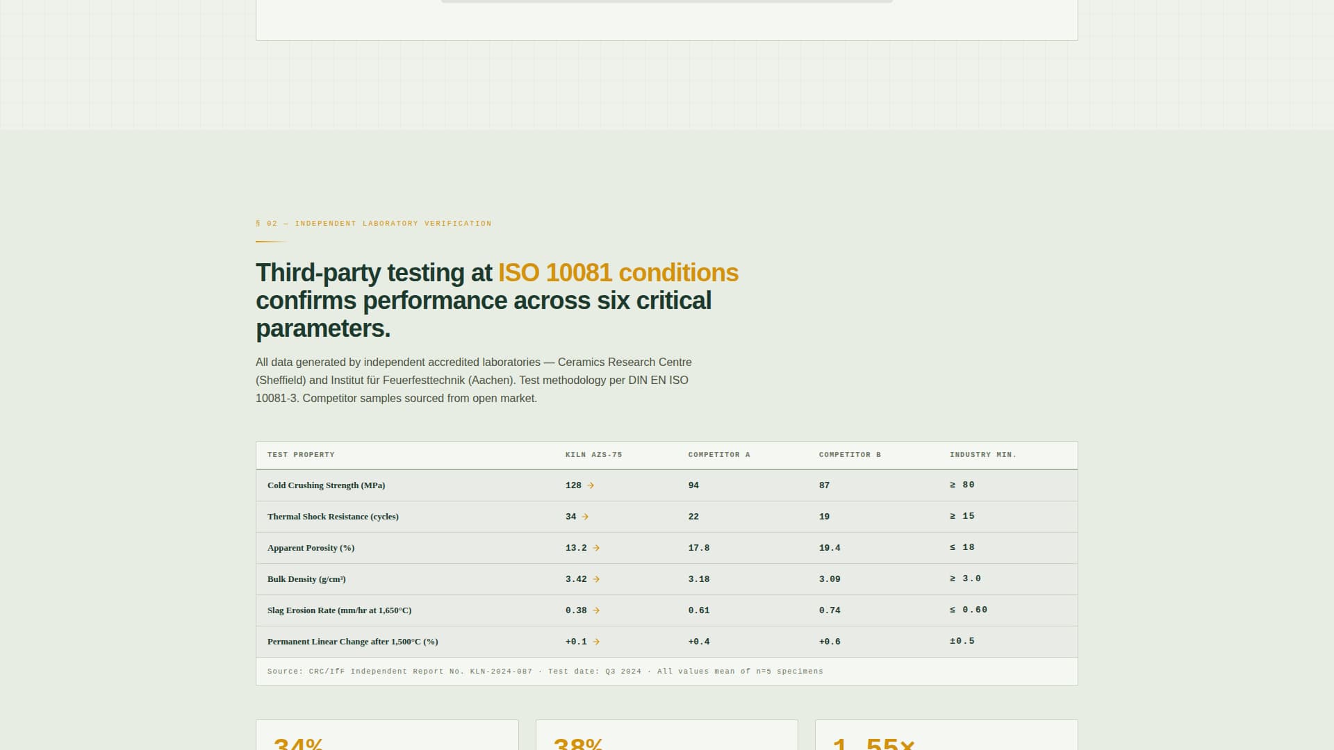Click the arrow icon beside Slag Erosion Rate value 0.38
1334x750 pixels.
coord(595,610)
